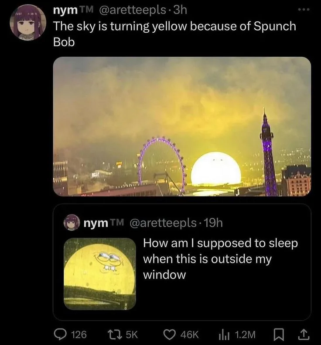Click the author's large profile avatar
321x345 pixels.
pyautogui.click(x=28, y=23)
